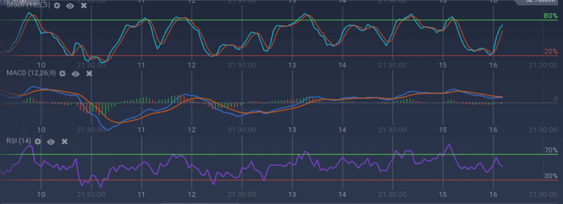Click date 11 on MACD time axis

pos(141,130)
